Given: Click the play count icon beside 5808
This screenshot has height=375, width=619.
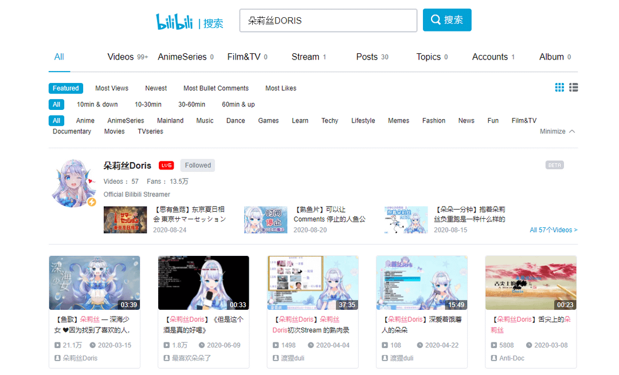Looking at the screenshot, I should 493,345.
